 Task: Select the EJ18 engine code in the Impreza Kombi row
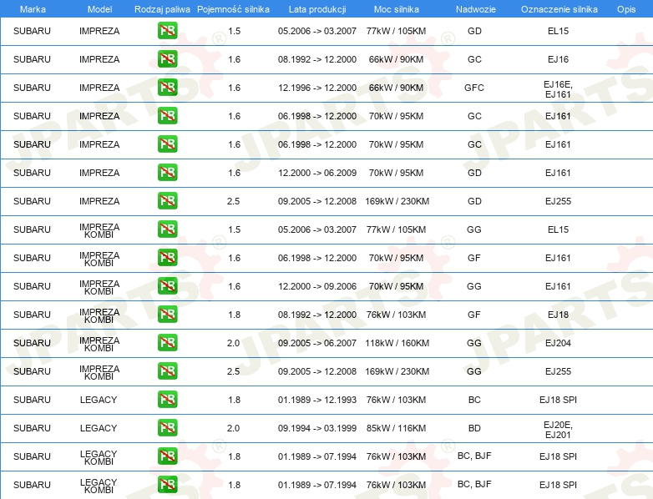(558, 315)
